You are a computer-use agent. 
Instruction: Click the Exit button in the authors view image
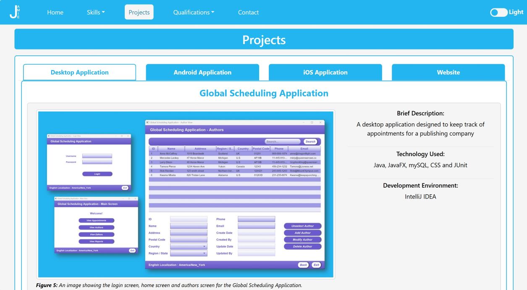click(316, 265)
